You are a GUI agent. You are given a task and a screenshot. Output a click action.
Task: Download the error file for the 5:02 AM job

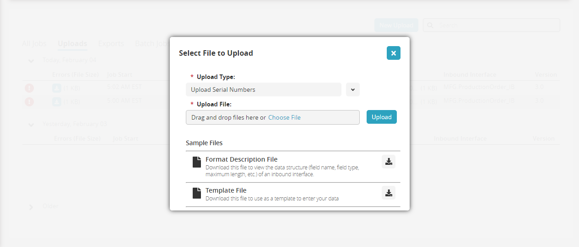pyautogui.click(x=57, y=88)
